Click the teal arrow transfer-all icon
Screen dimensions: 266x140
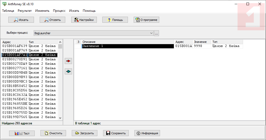(x=68, y=72)
